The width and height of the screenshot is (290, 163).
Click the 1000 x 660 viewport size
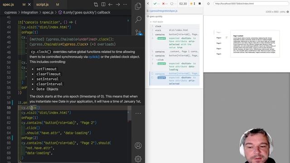coord(272,12)
